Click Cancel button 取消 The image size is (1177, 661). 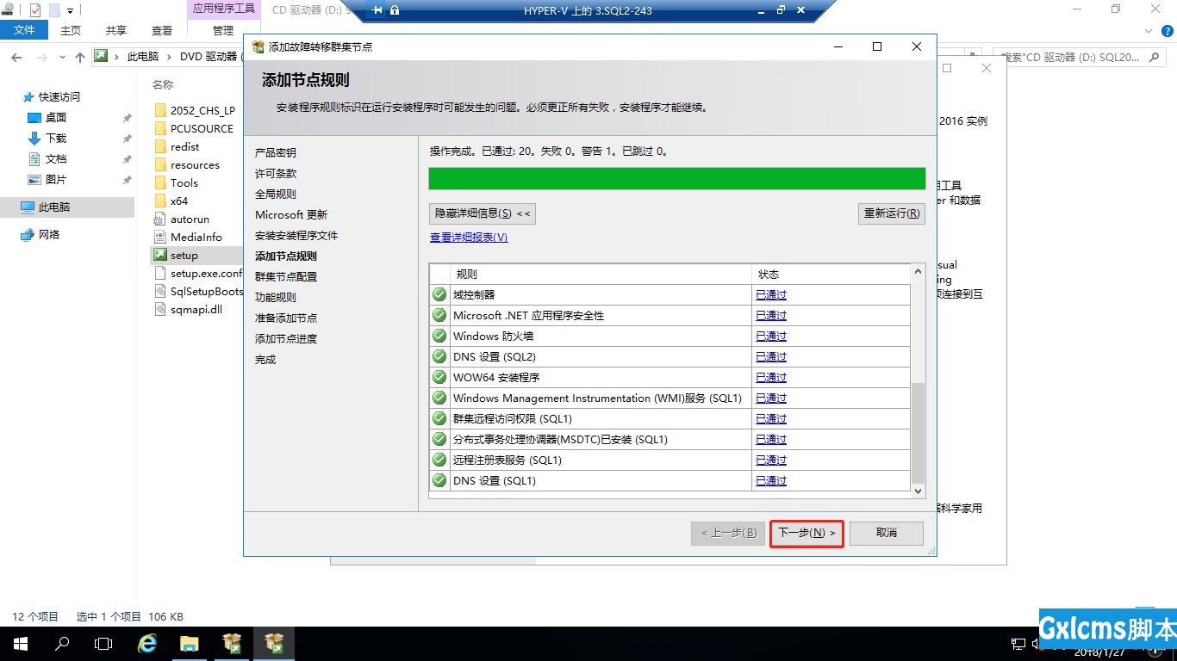[x=887, y=533]
